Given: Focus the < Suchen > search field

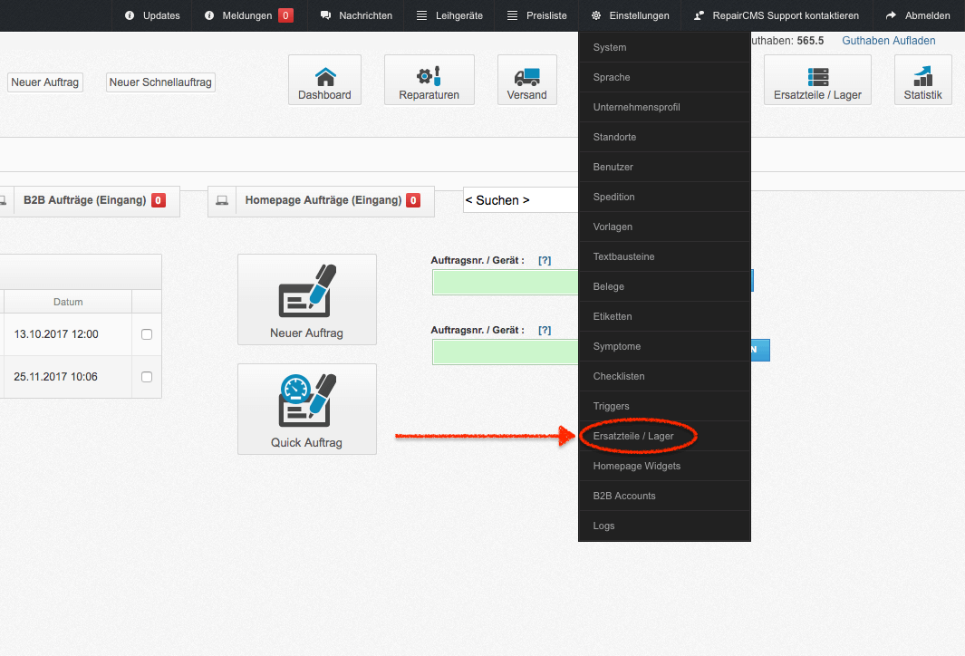Looking at the screenshot, I should pos(521,200).
